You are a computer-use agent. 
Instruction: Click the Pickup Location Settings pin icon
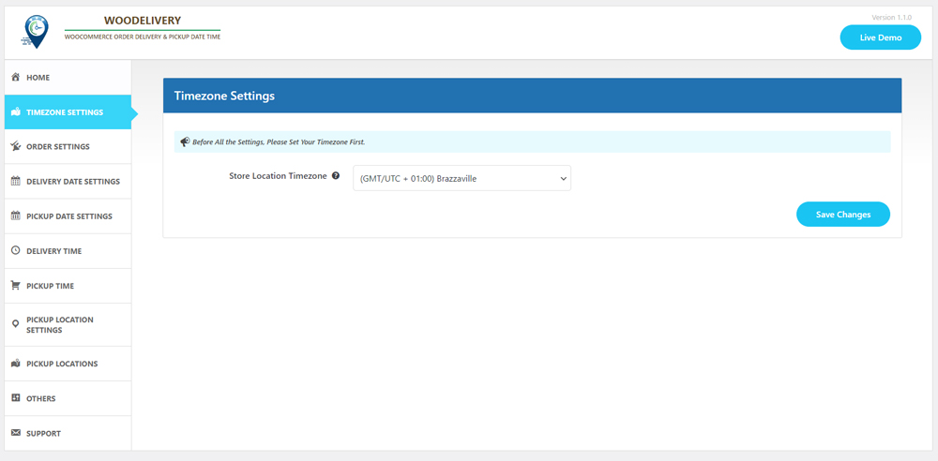tap(16, 324)
